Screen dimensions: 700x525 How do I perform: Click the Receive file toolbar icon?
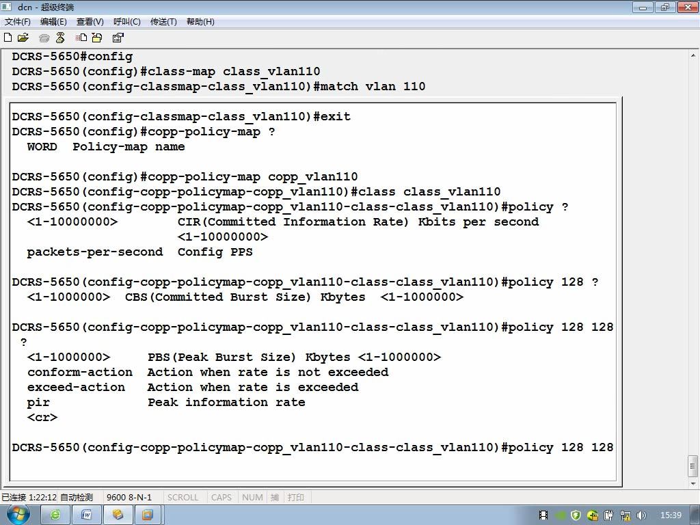97,38
